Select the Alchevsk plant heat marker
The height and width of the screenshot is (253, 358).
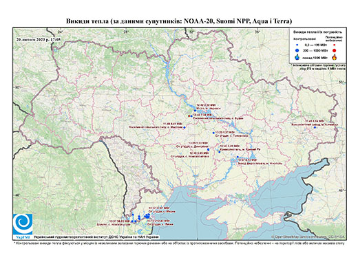click(315, 127)
